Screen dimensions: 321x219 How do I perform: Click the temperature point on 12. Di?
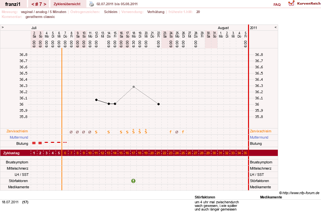click(x=97, y=100)
